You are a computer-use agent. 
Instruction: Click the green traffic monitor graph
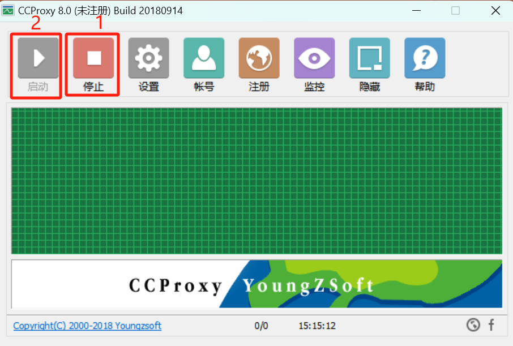(x=257, y=181)
